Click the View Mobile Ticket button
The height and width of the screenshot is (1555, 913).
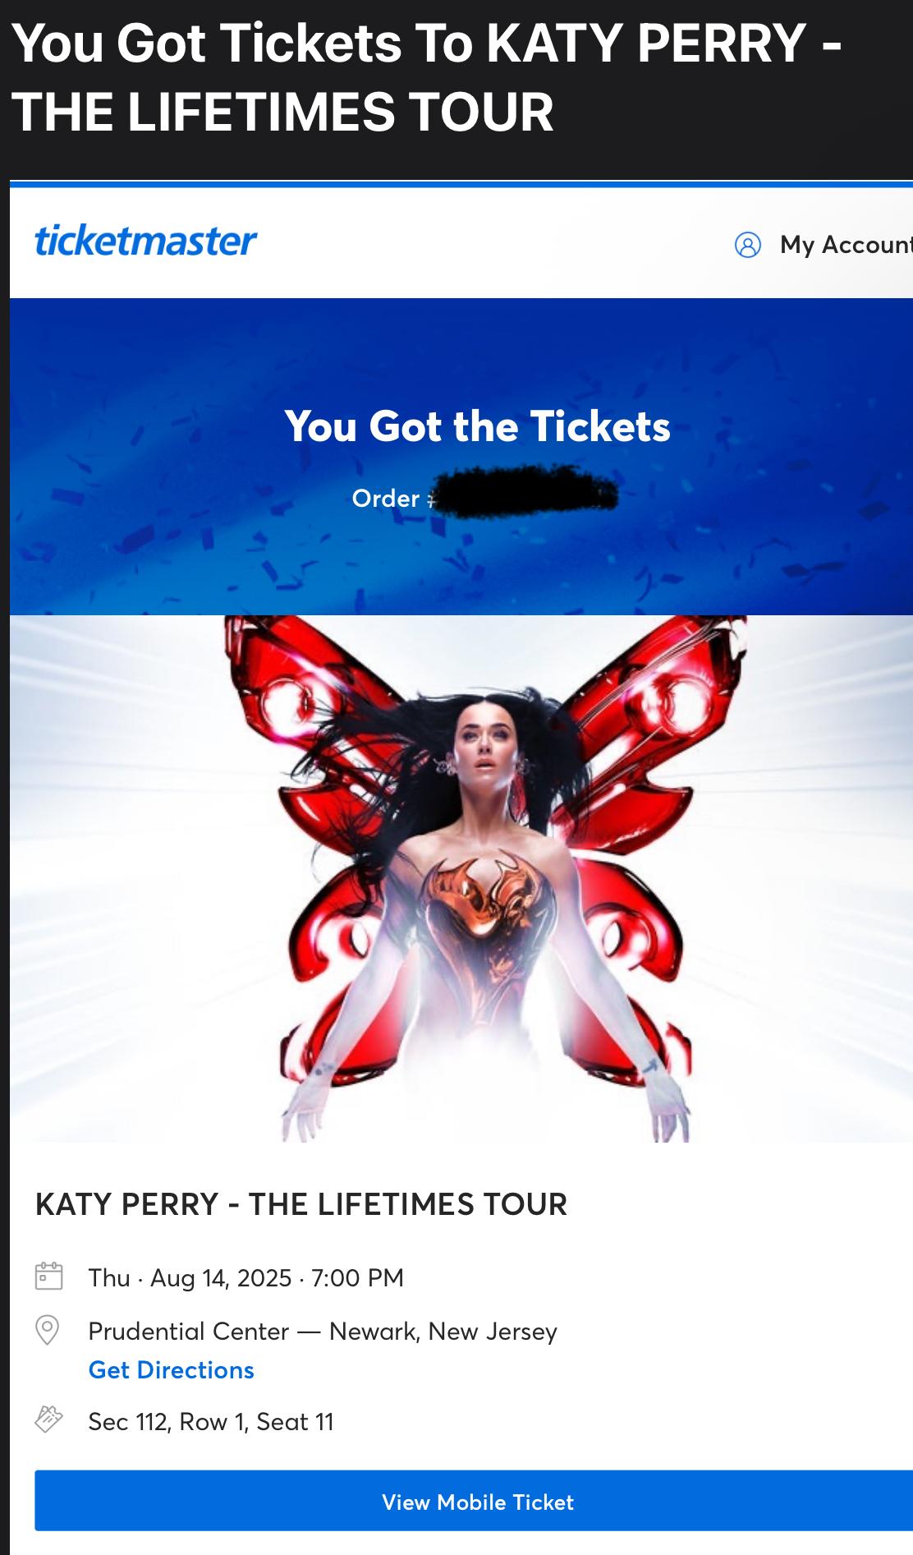(477, 1502)
